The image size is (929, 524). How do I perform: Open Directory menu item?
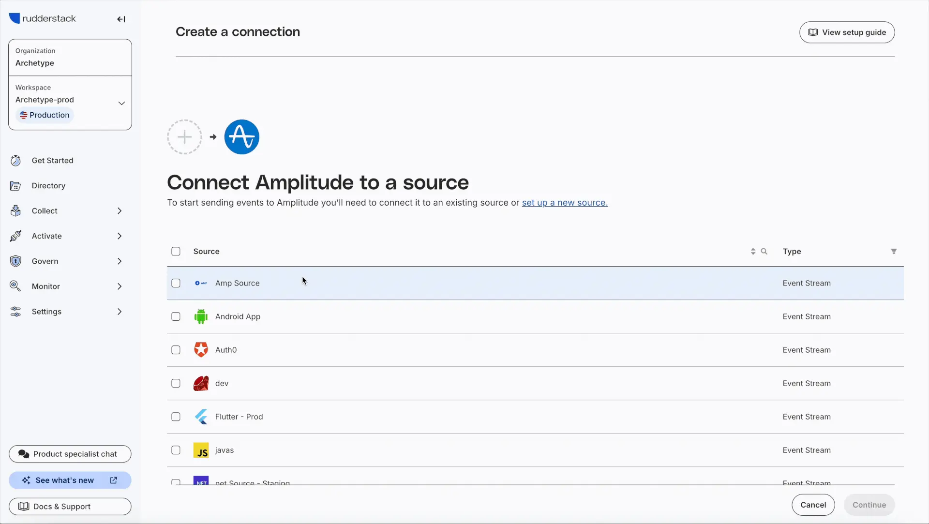click(48, 186)
